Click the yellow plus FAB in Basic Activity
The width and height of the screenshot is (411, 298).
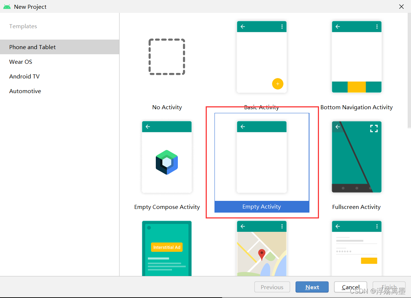[278, 84]
